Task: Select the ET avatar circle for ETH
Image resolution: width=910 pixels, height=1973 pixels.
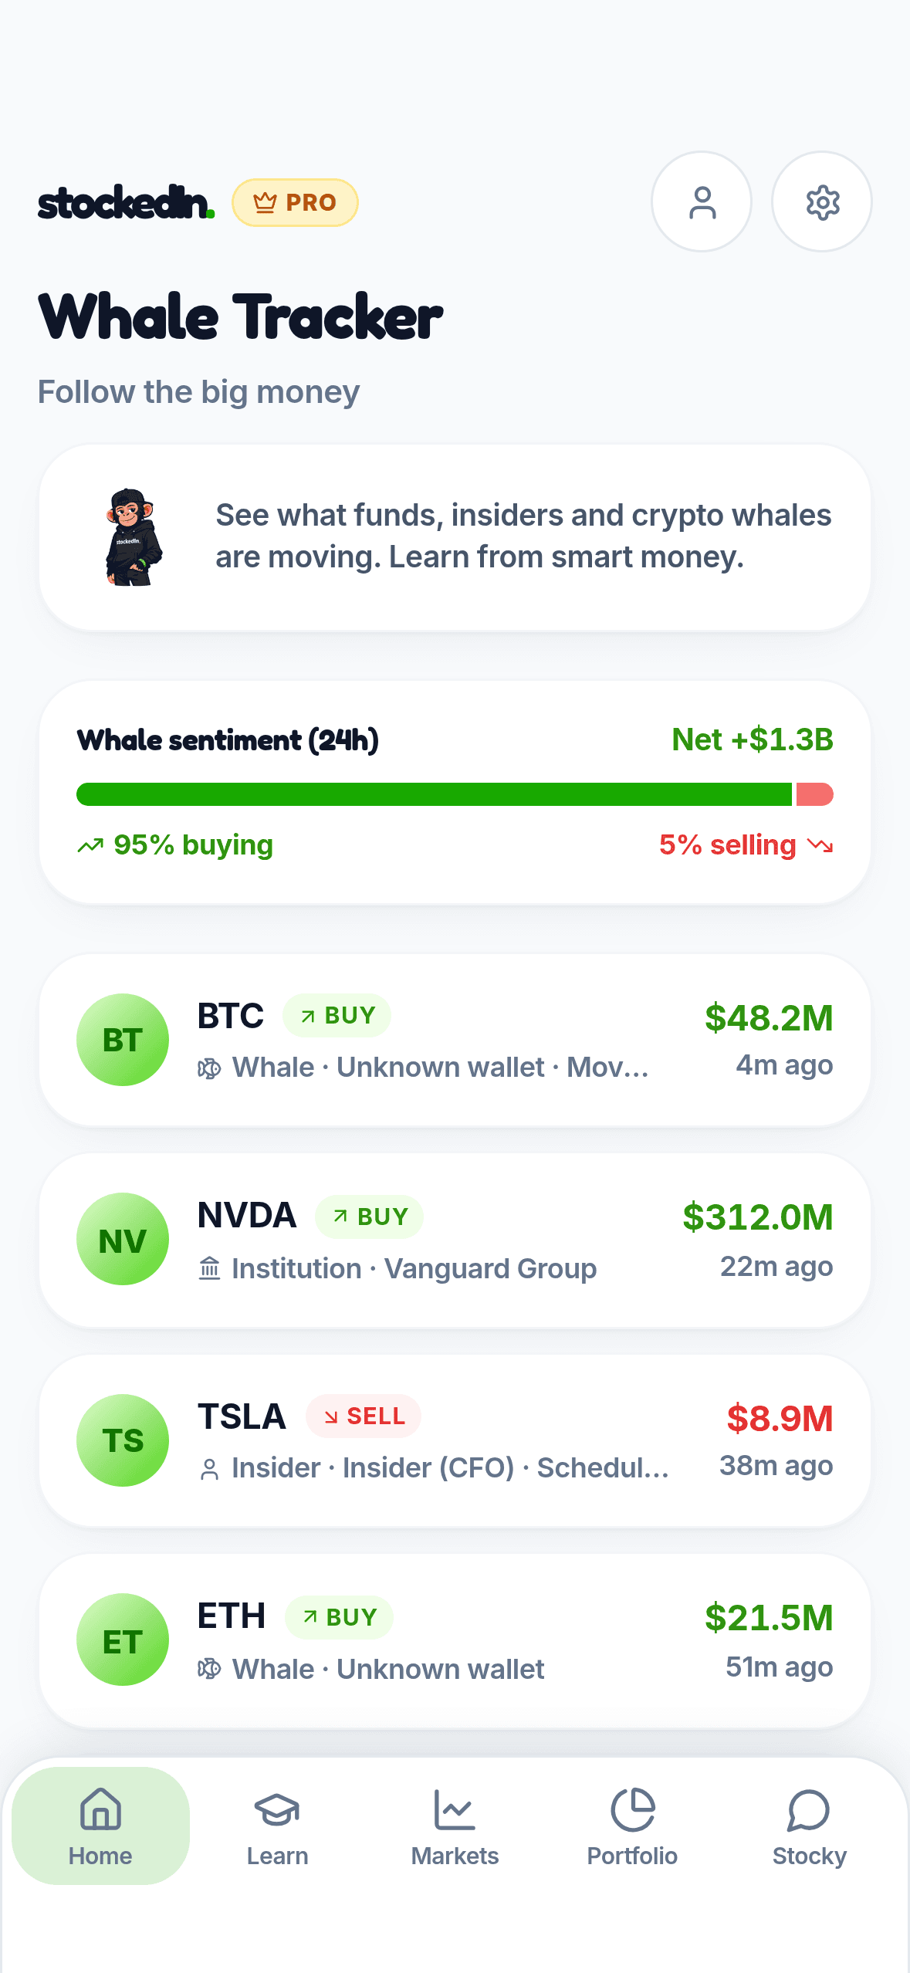Action: (x=123, y=1640)
